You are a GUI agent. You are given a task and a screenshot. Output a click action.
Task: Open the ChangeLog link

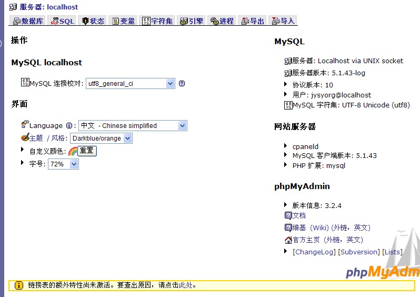click(314, 252)
